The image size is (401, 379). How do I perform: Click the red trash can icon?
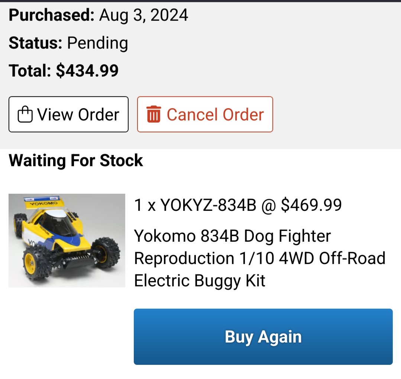pos(153,114)
